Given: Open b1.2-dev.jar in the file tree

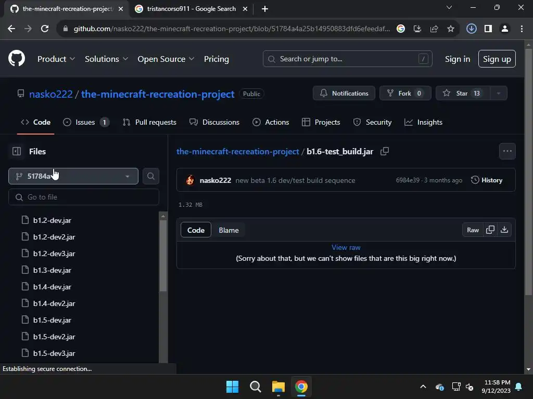Looking at the screenshot, I should coord(53,220).
